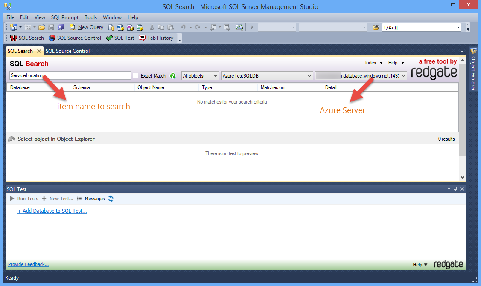Click the Object Name column header
The width and height of the screenshot is (481, 286).
[x=166, y=87]
